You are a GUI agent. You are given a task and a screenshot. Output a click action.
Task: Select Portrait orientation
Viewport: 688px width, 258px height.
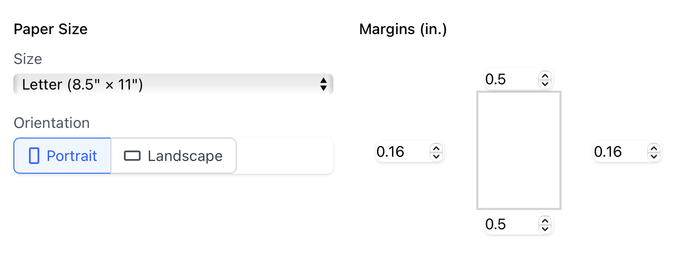tap(62, 156)
